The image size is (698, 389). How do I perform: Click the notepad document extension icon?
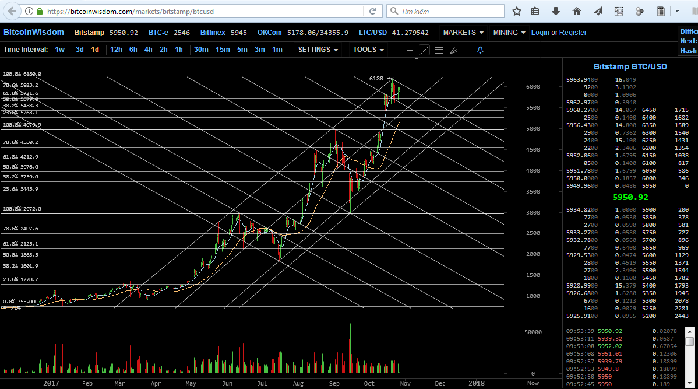661,11
